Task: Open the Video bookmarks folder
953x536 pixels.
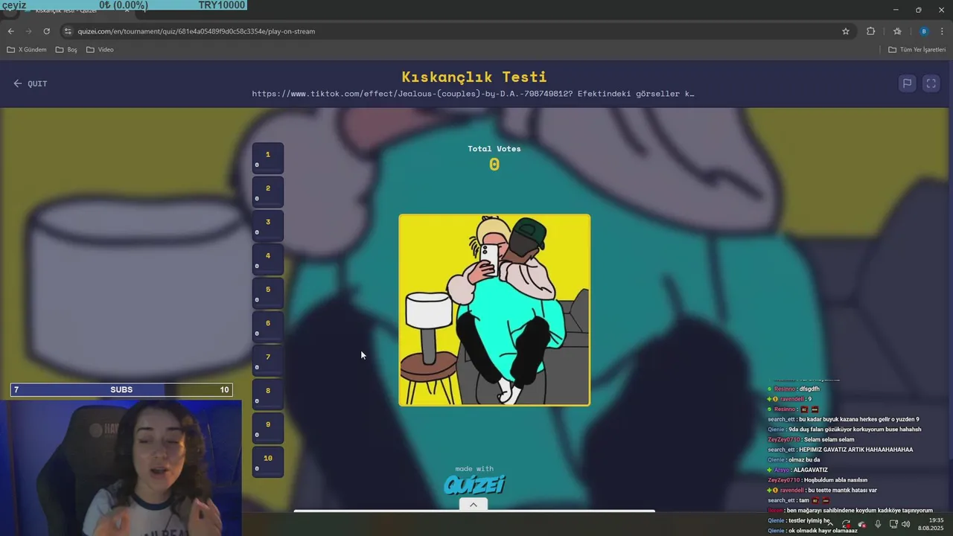Action: pyautogui.click(x=100, y=50)
